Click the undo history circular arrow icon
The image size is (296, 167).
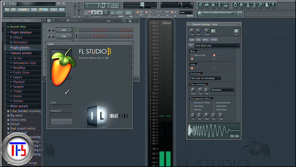235,5
